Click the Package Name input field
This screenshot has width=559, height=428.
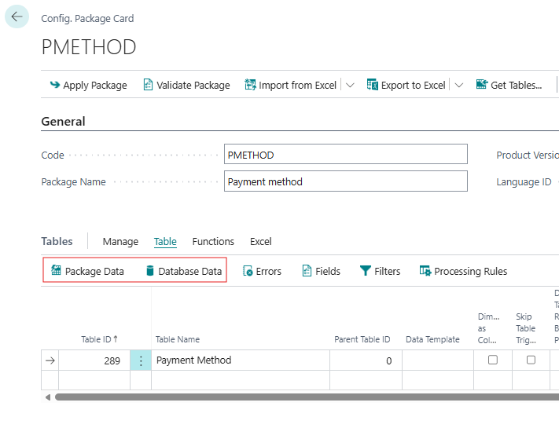(345, 181)
